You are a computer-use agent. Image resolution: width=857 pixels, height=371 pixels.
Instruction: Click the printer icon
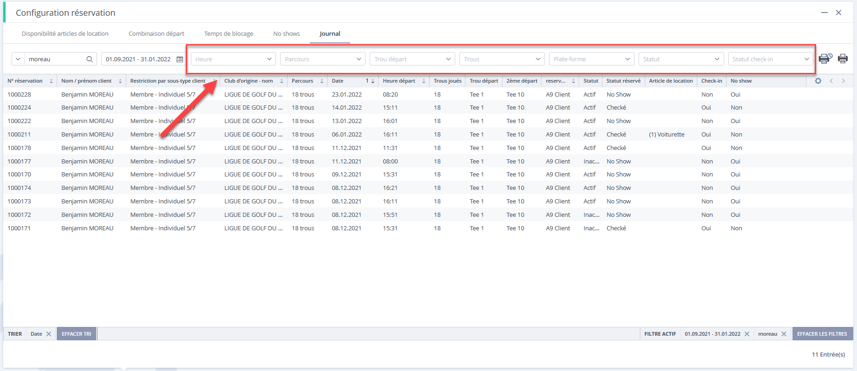[x=843, y=59]
